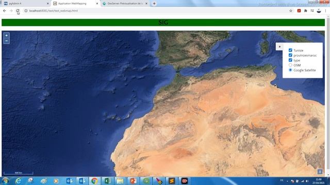Show hidden tray icons arrow
The height and width of the screenshot is (185, 330).
point(288,181)
